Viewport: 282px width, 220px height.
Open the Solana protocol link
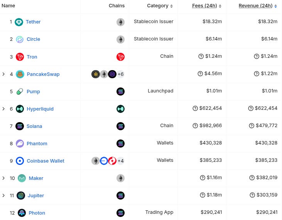34,126
